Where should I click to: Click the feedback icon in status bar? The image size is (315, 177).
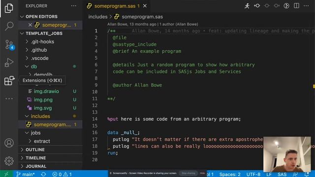(295, 175)
